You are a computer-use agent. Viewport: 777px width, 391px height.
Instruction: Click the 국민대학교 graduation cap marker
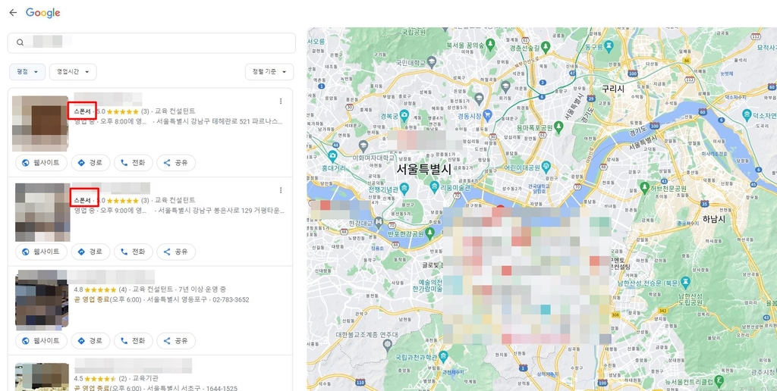click(x=431, y=62)
